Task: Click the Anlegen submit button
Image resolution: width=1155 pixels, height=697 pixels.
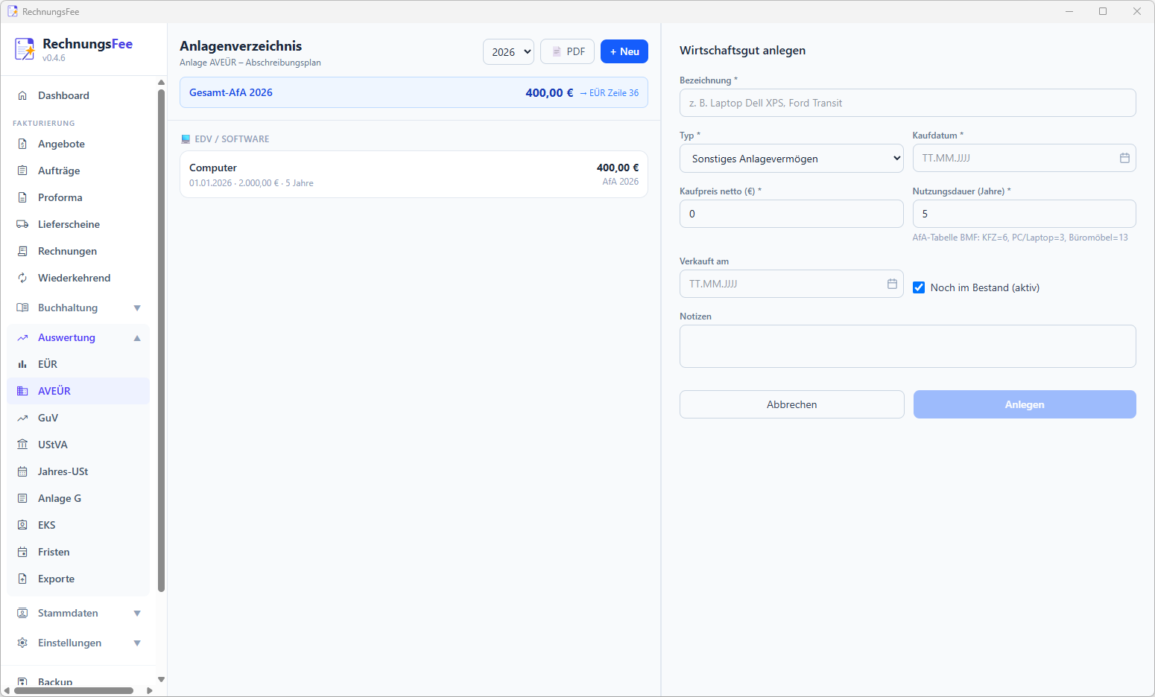Action: 1025,404
